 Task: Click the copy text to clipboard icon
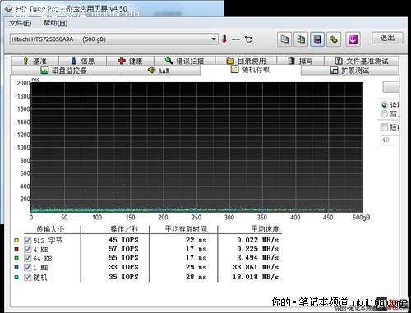point(284,39)
